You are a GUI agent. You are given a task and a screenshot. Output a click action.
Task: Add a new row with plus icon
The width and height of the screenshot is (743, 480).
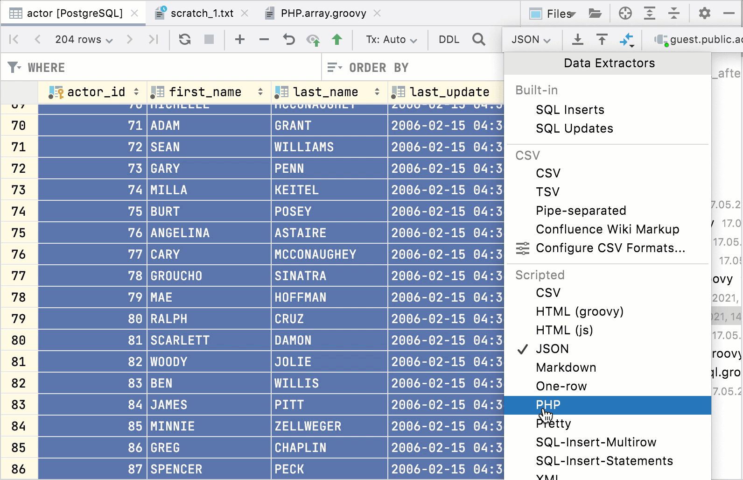coord(240,40)
